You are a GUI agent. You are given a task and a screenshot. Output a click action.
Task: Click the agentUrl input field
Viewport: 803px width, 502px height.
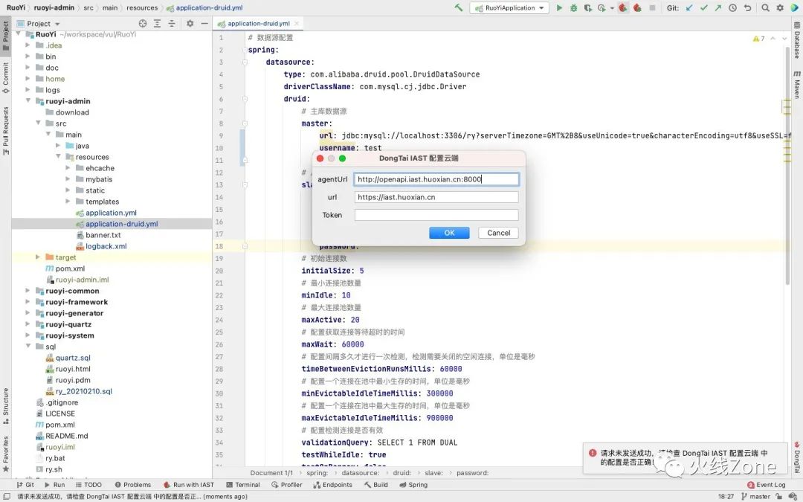coord(436,179)
